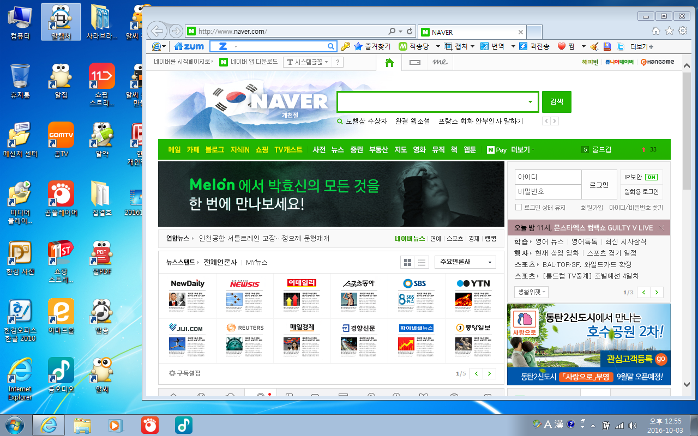The height and width of the screenshot is (436, 698).
Task: Click the key icon in the toolbar
Action: coord(345,47)
